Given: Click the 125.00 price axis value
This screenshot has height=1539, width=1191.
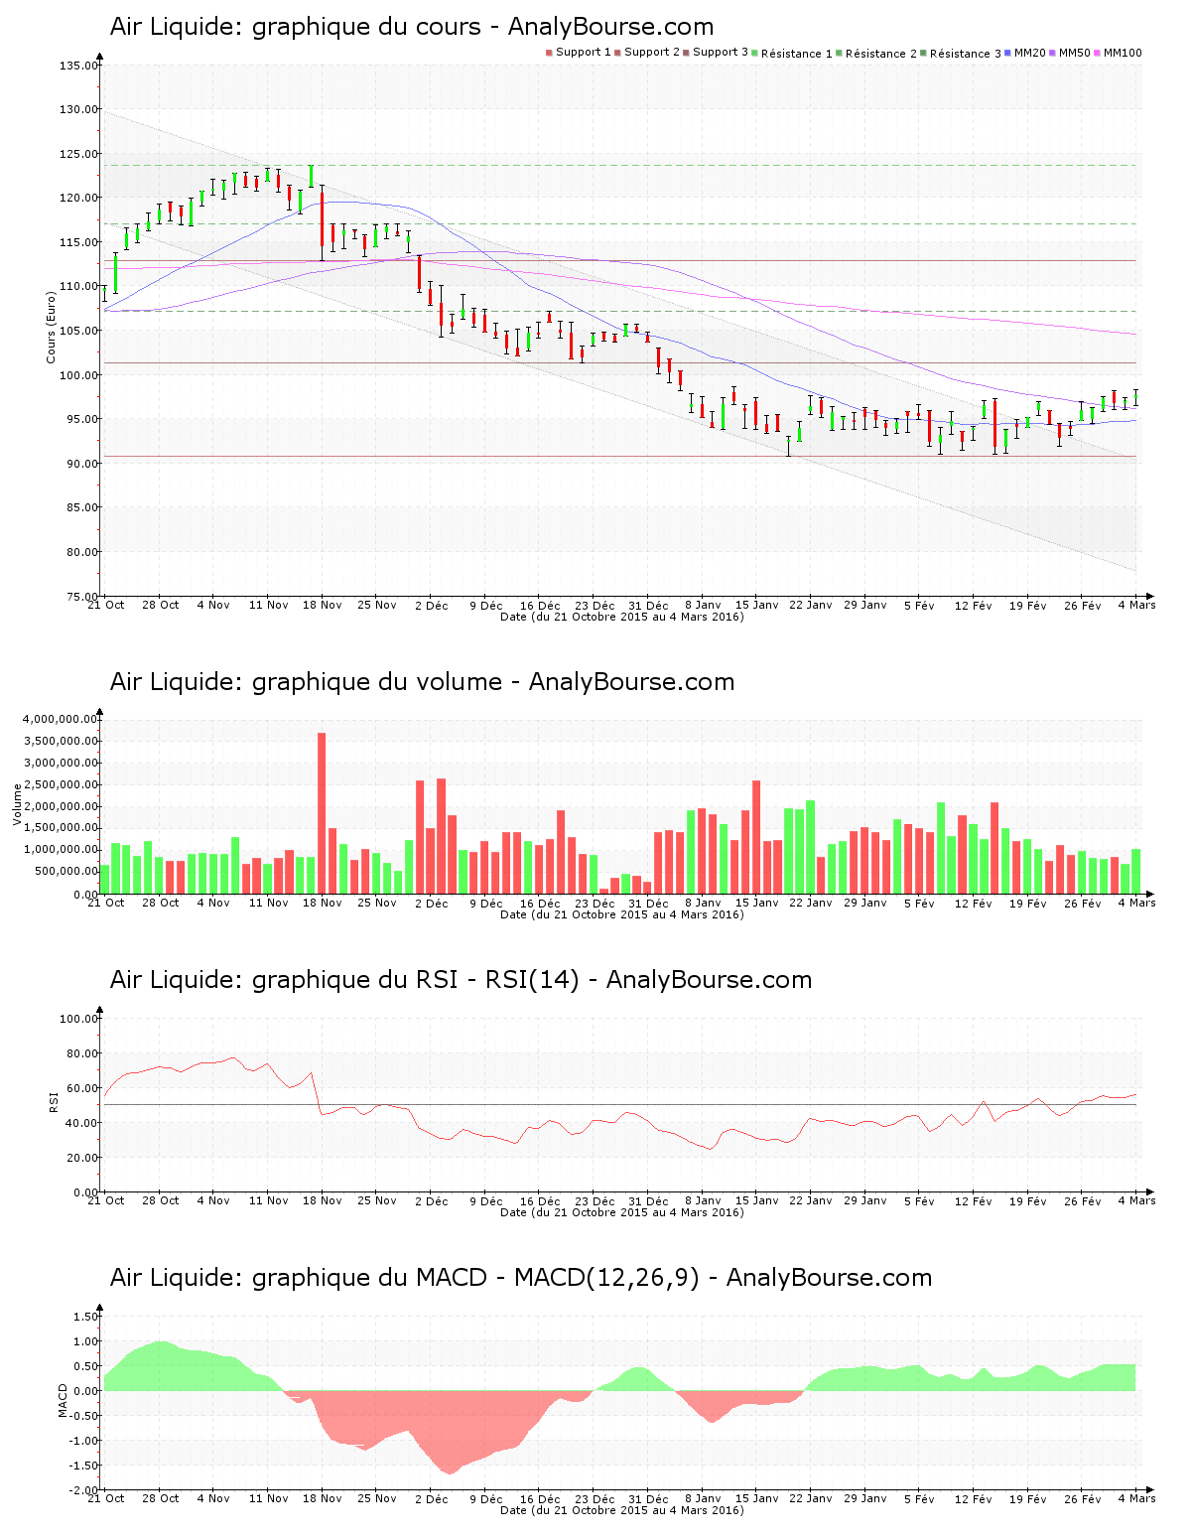Looking at the screenshot, I should click(78, 154).
